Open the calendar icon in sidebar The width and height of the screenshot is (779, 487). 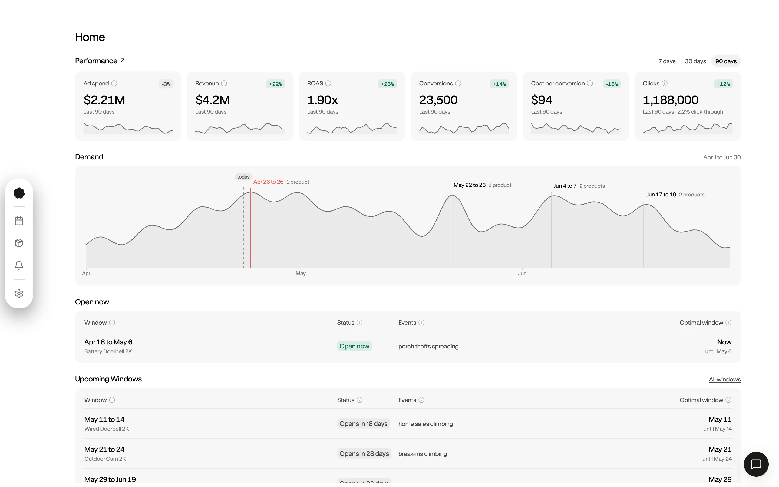19,221
